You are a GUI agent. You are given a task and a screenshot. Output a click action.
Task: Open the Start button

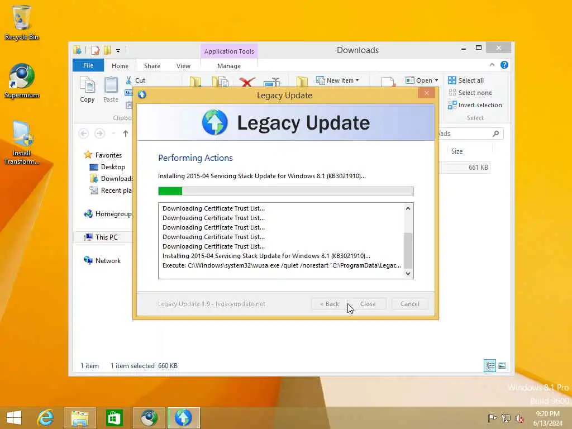[14, 418]
